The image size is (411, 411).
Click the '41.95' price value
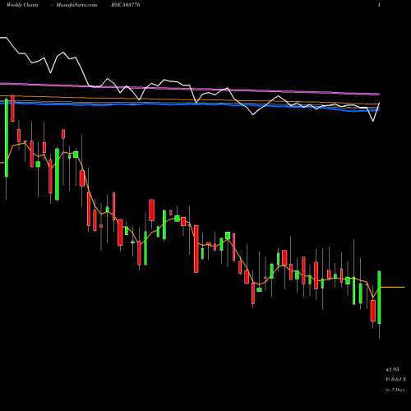pyautogui.click(x=392, y=370)
